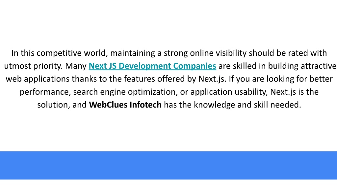Image resolution: width=337 pixels, height=190 pixels.
Task: Click the word "performance" in the fourth line
Action: pos(45,92)
